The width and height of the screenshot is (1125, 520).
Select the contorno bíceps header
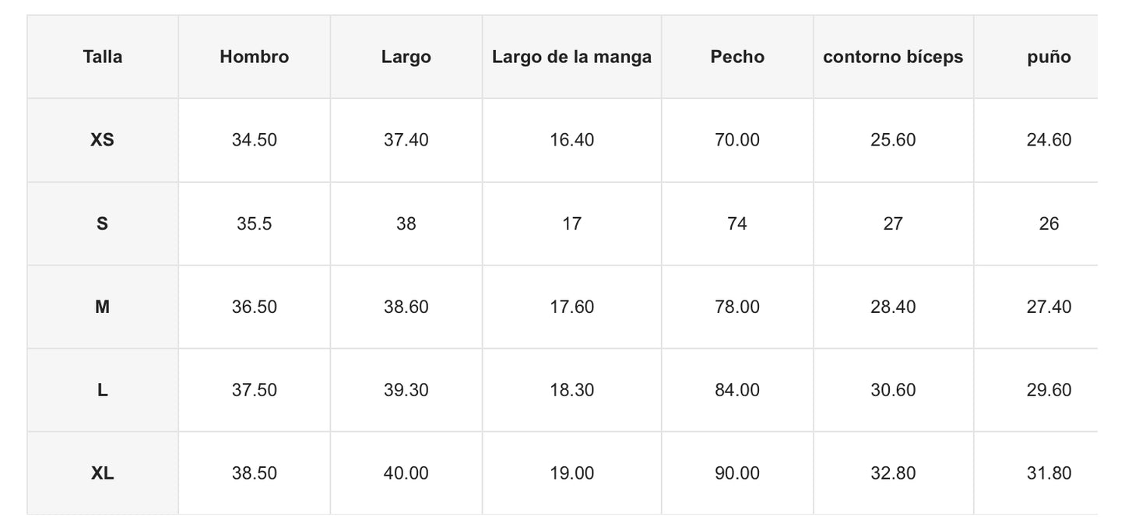pyautogui.click(x=893, y=57)
